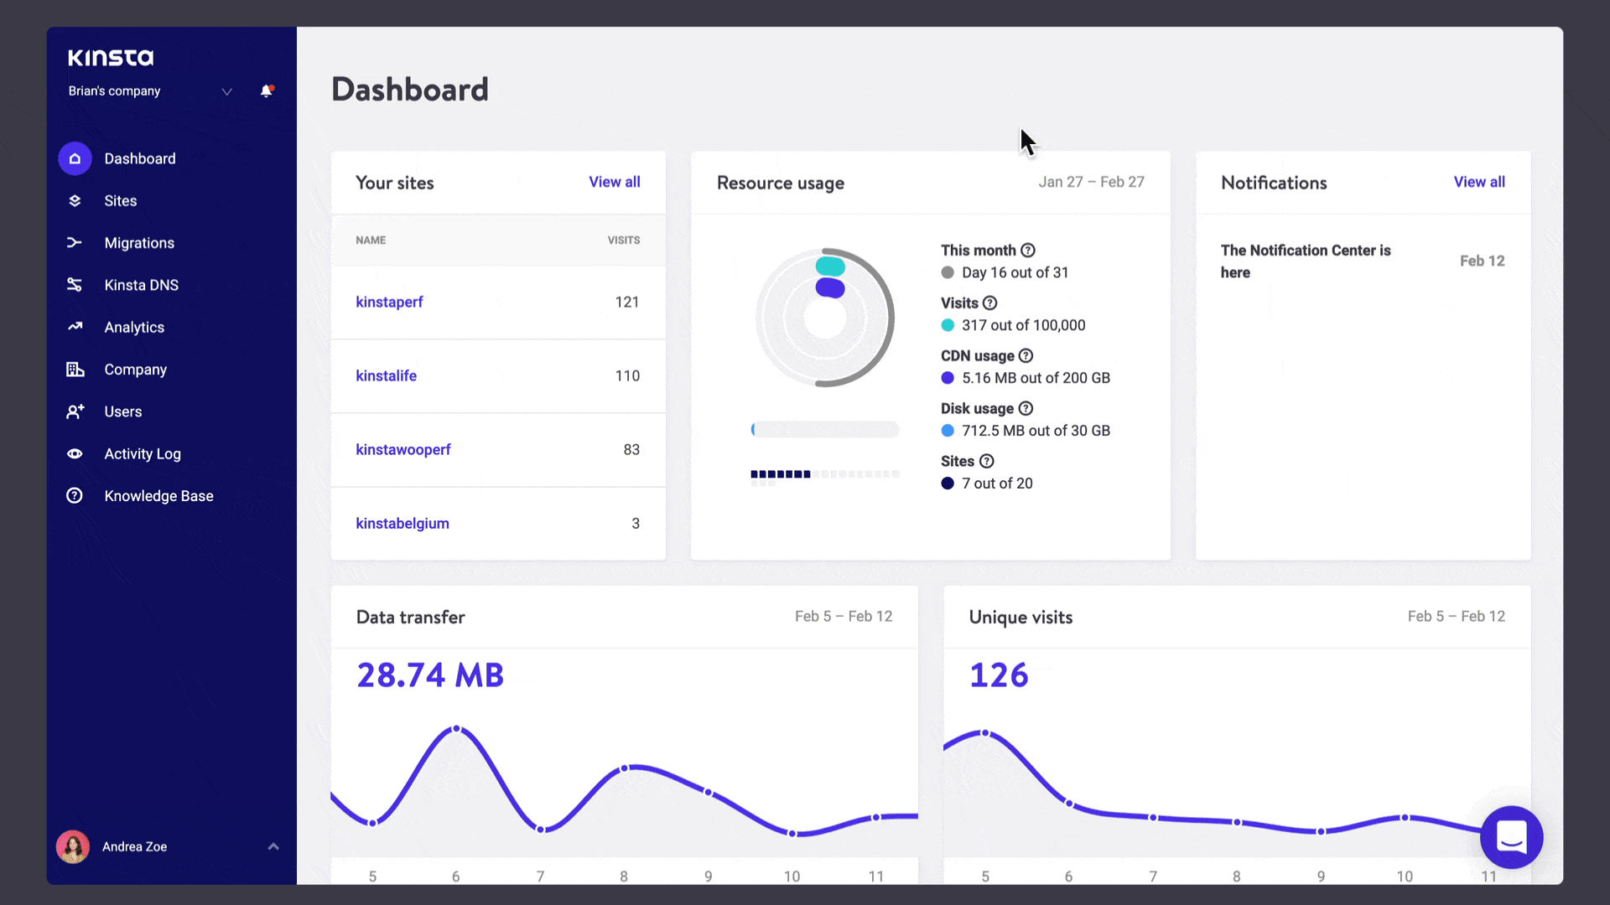1610x905 pixels.
Task: Open the Sites section icon
Action: pos(74,200)
